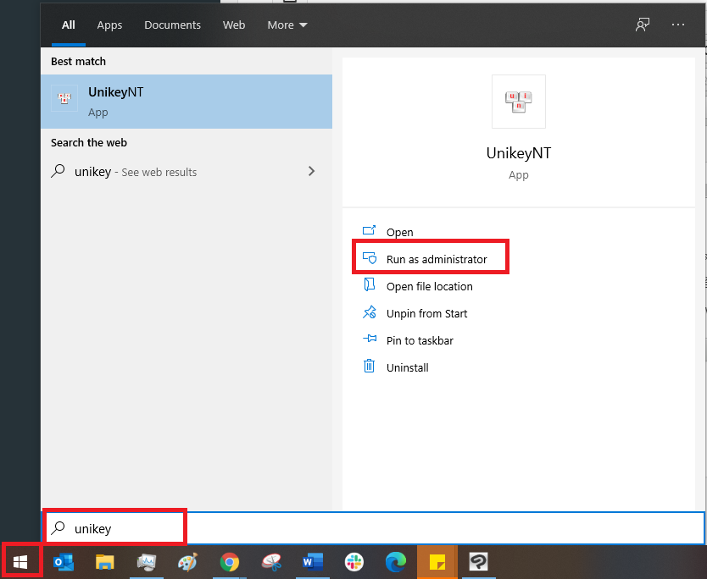
Task: Click the UnikeyNT best match icon
Action: (64, 97)
